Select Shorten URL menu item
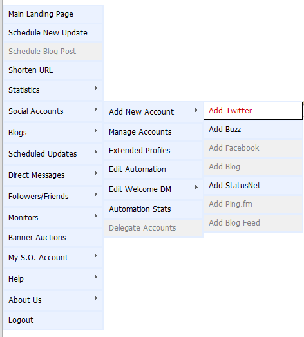This screenshot has height=337, width=304. (x=53, y=70)
